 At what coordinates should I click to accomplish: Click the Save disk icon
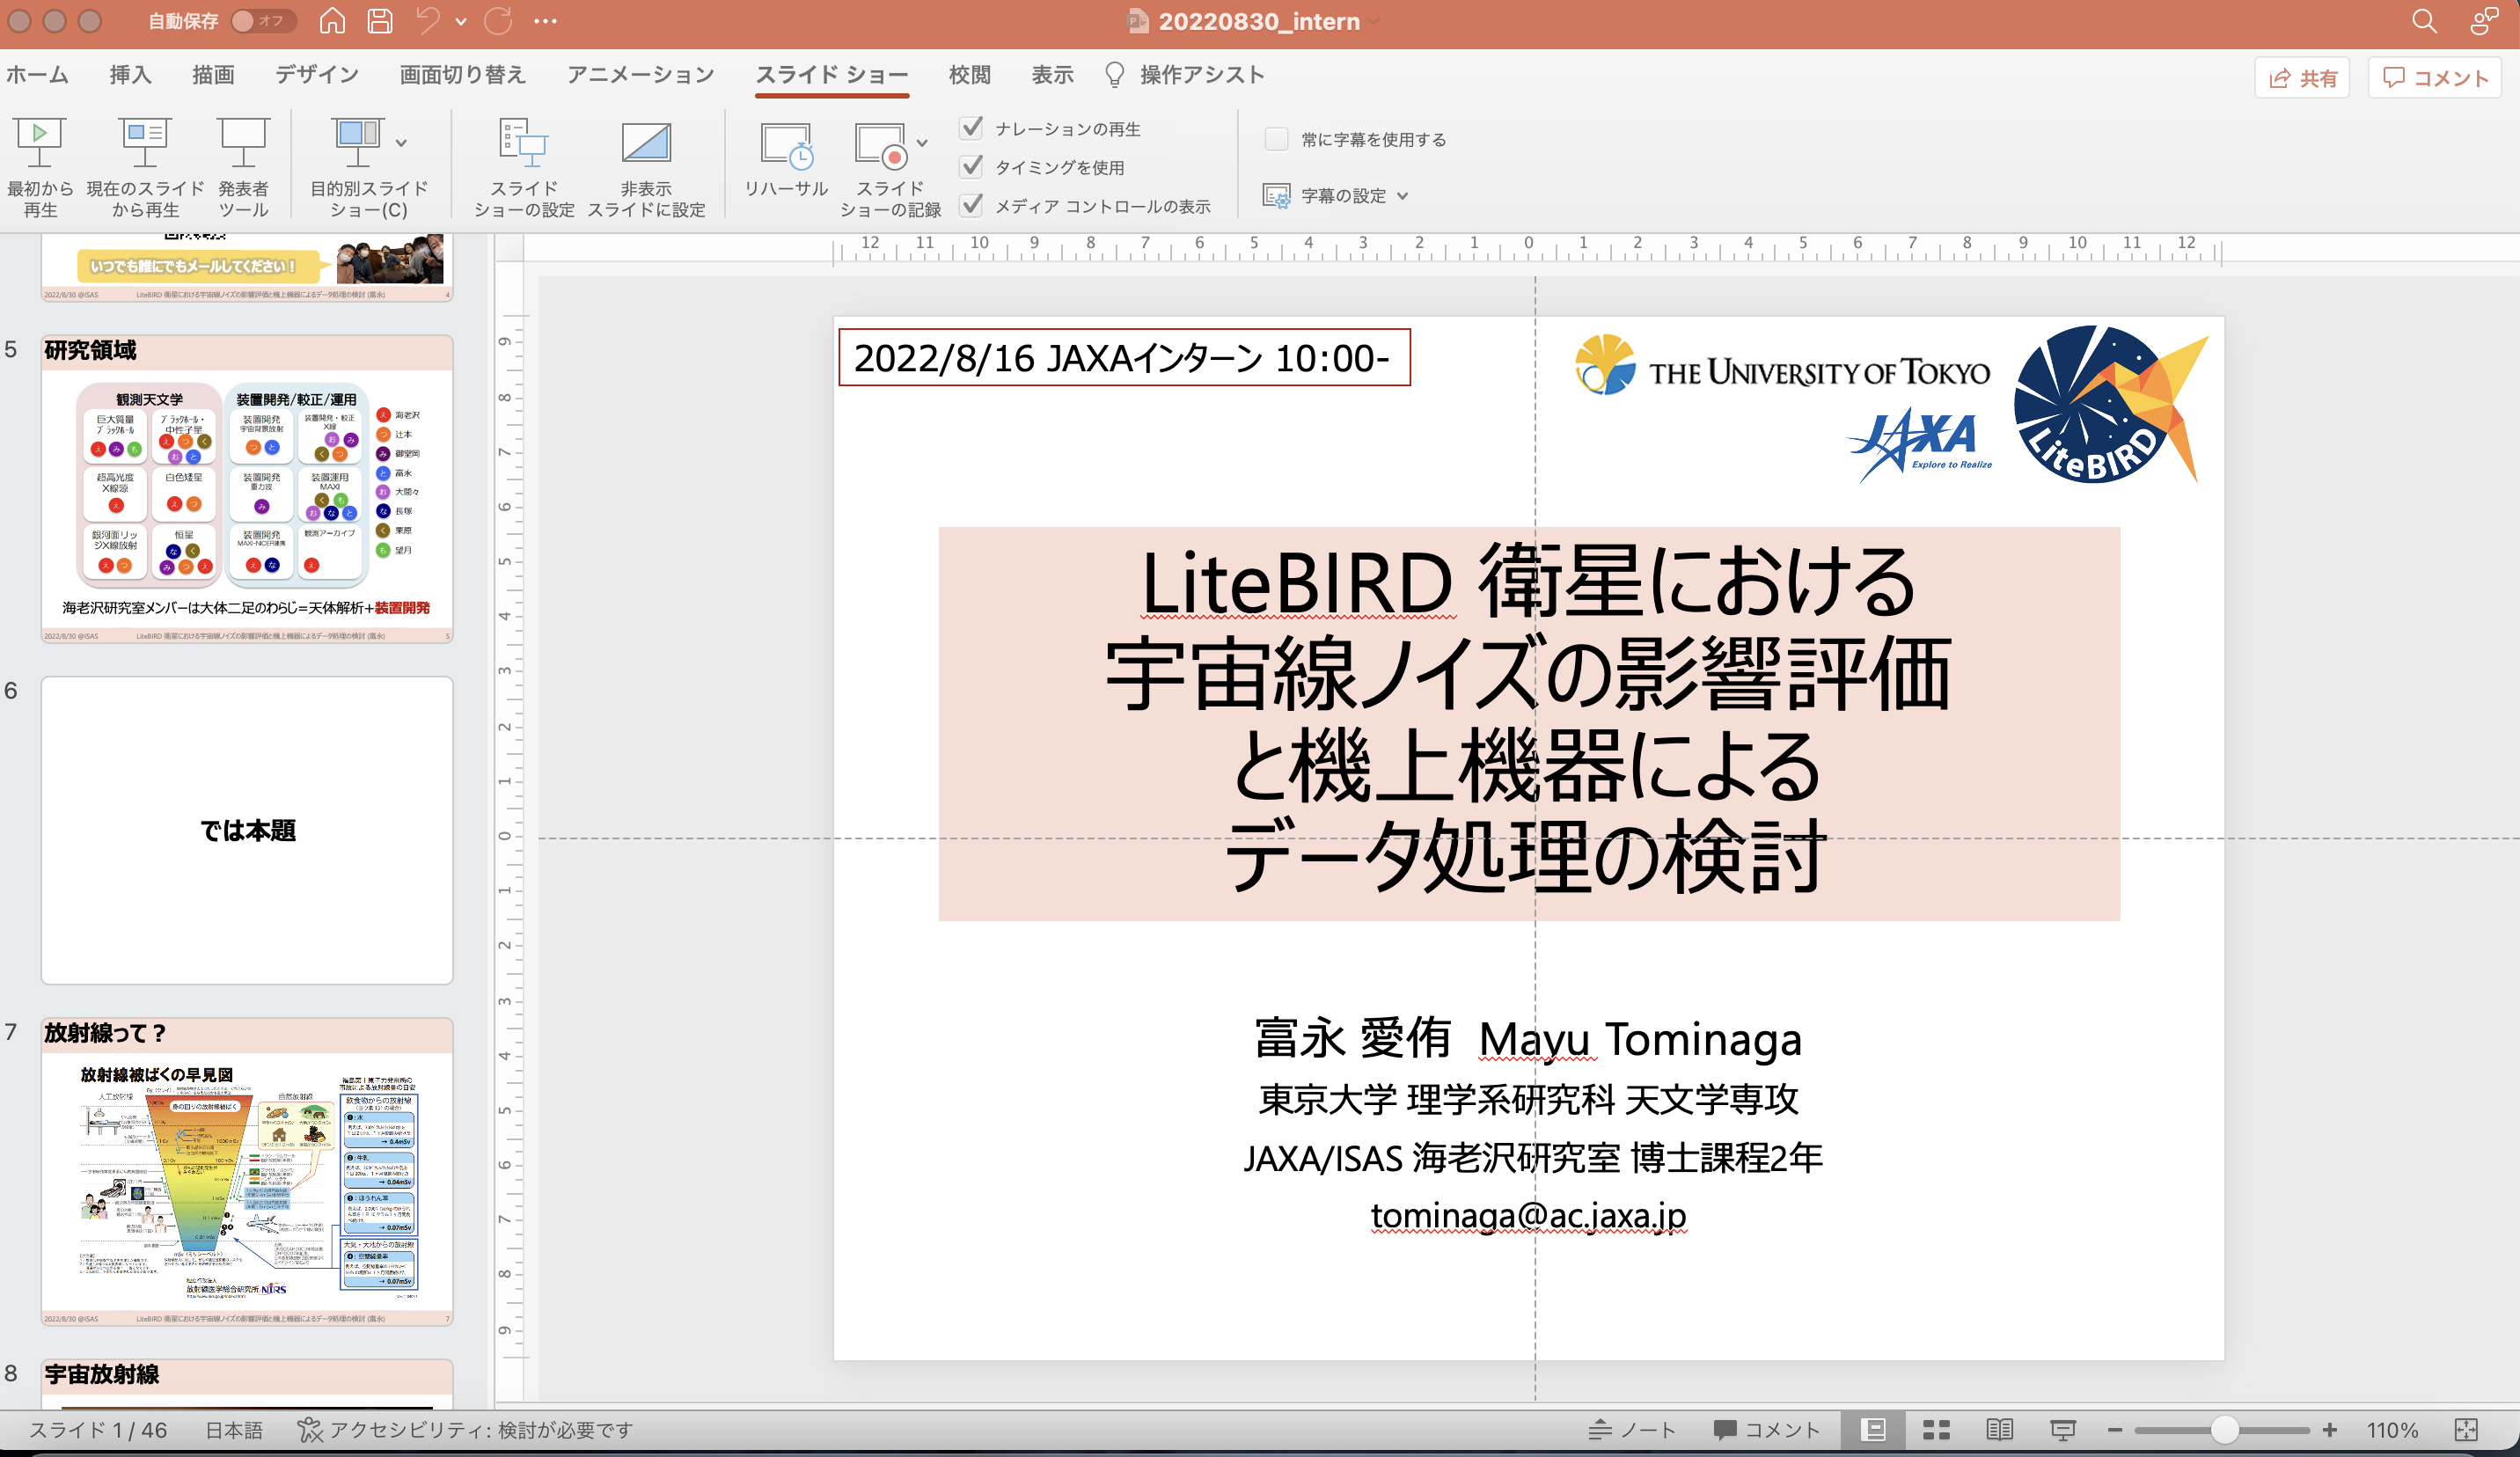(380, 21)
